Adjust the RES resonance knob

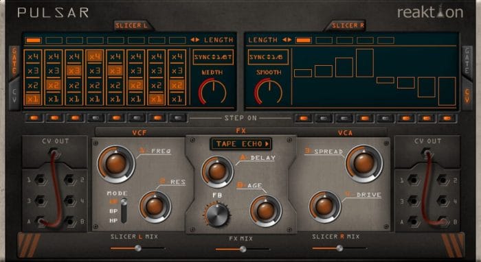click(155, 206)
